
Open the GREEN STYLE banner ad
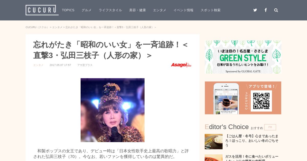(243, 57)
